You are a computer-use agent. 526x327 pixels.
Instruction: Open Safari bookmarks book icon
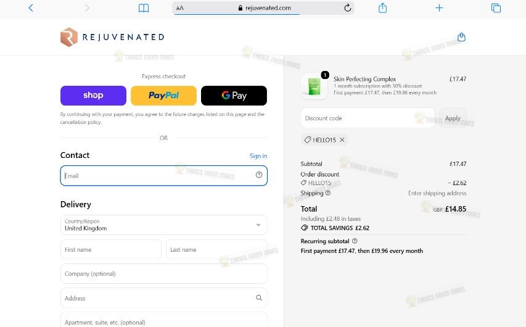(144, 8)
